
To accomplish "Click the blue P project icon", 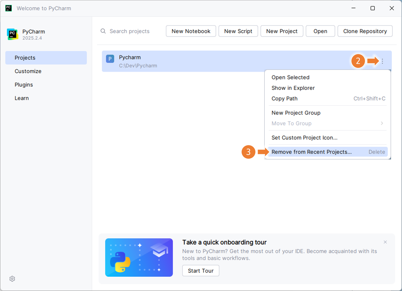I will click(x=110, y=59).
